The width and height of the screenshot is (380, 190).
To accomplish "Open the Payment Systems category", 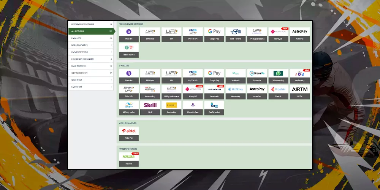I will point(91,52).
